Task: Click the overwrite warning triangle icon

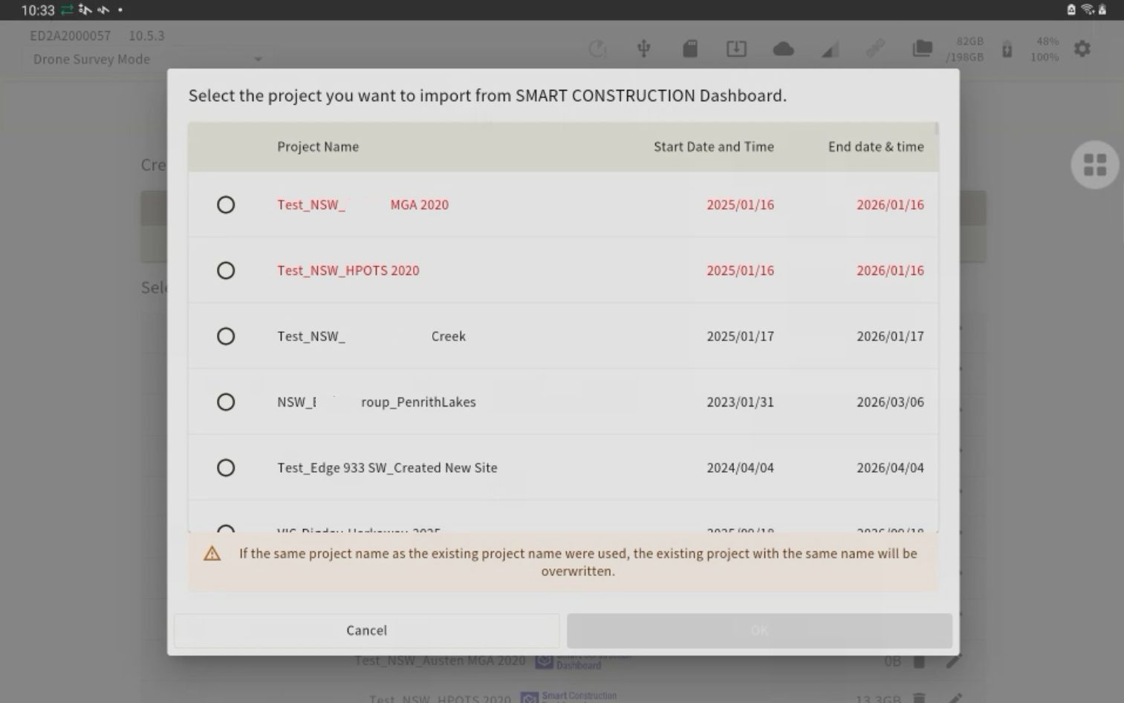Action: coord(212,554)
